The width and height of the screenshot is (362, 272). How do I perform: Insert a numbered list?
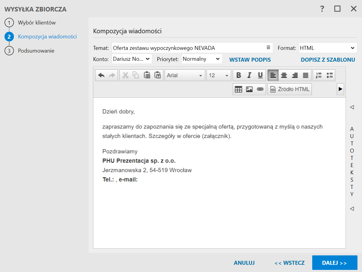tap(319, 76)
